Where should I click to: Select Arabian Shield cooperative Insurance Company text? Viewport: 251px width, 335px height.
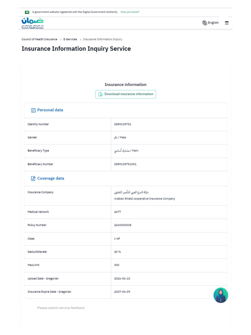(x=144, y=199)
